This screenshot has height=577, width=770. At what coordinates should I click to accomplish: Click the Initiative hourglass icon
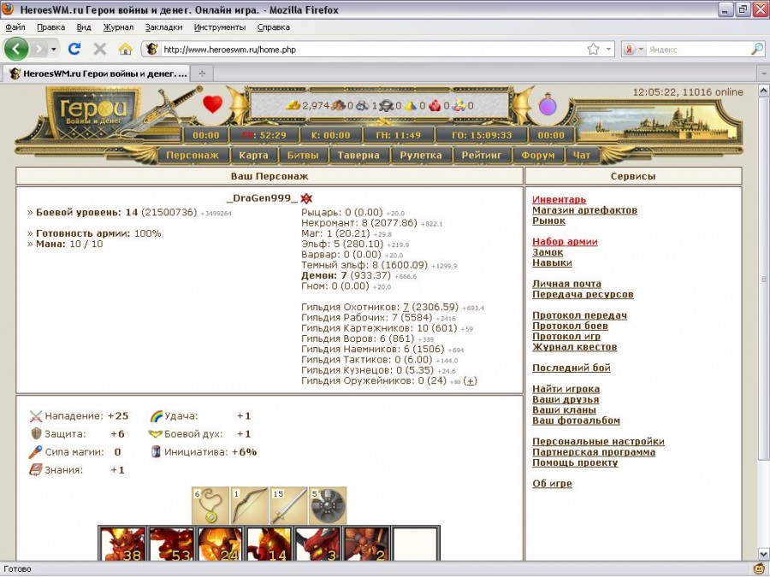point(156,452)
